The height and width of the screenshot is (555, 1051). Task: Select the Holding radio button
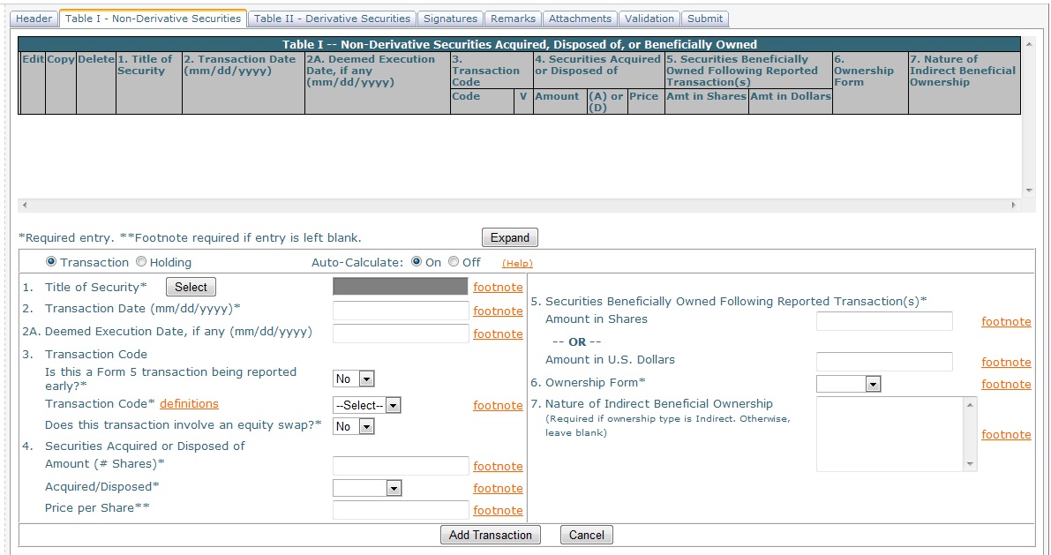tap(141, 262)
